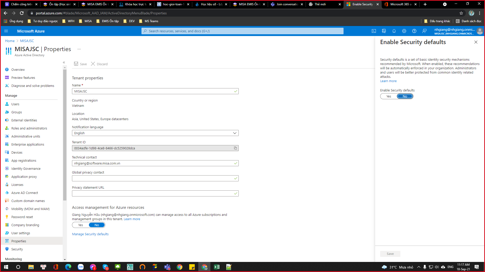Open Azure Cloud Shell icon
This screenshot has height=272, width=485.
click(x=374, y=31)
